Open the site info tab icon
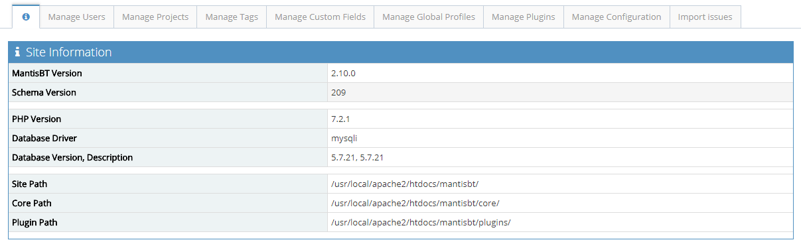801x246 pixels. 26,17
